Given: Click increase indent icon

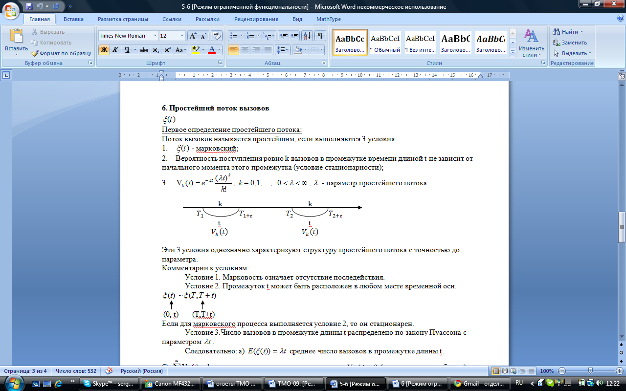Looking at the screenshot, I should pyautogui.click(x=294, y=36).
